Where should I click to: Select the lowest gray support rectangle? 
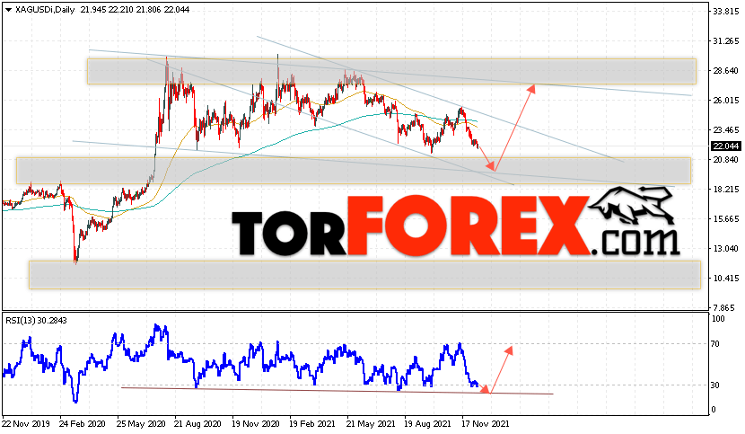(x=364, y=274)
